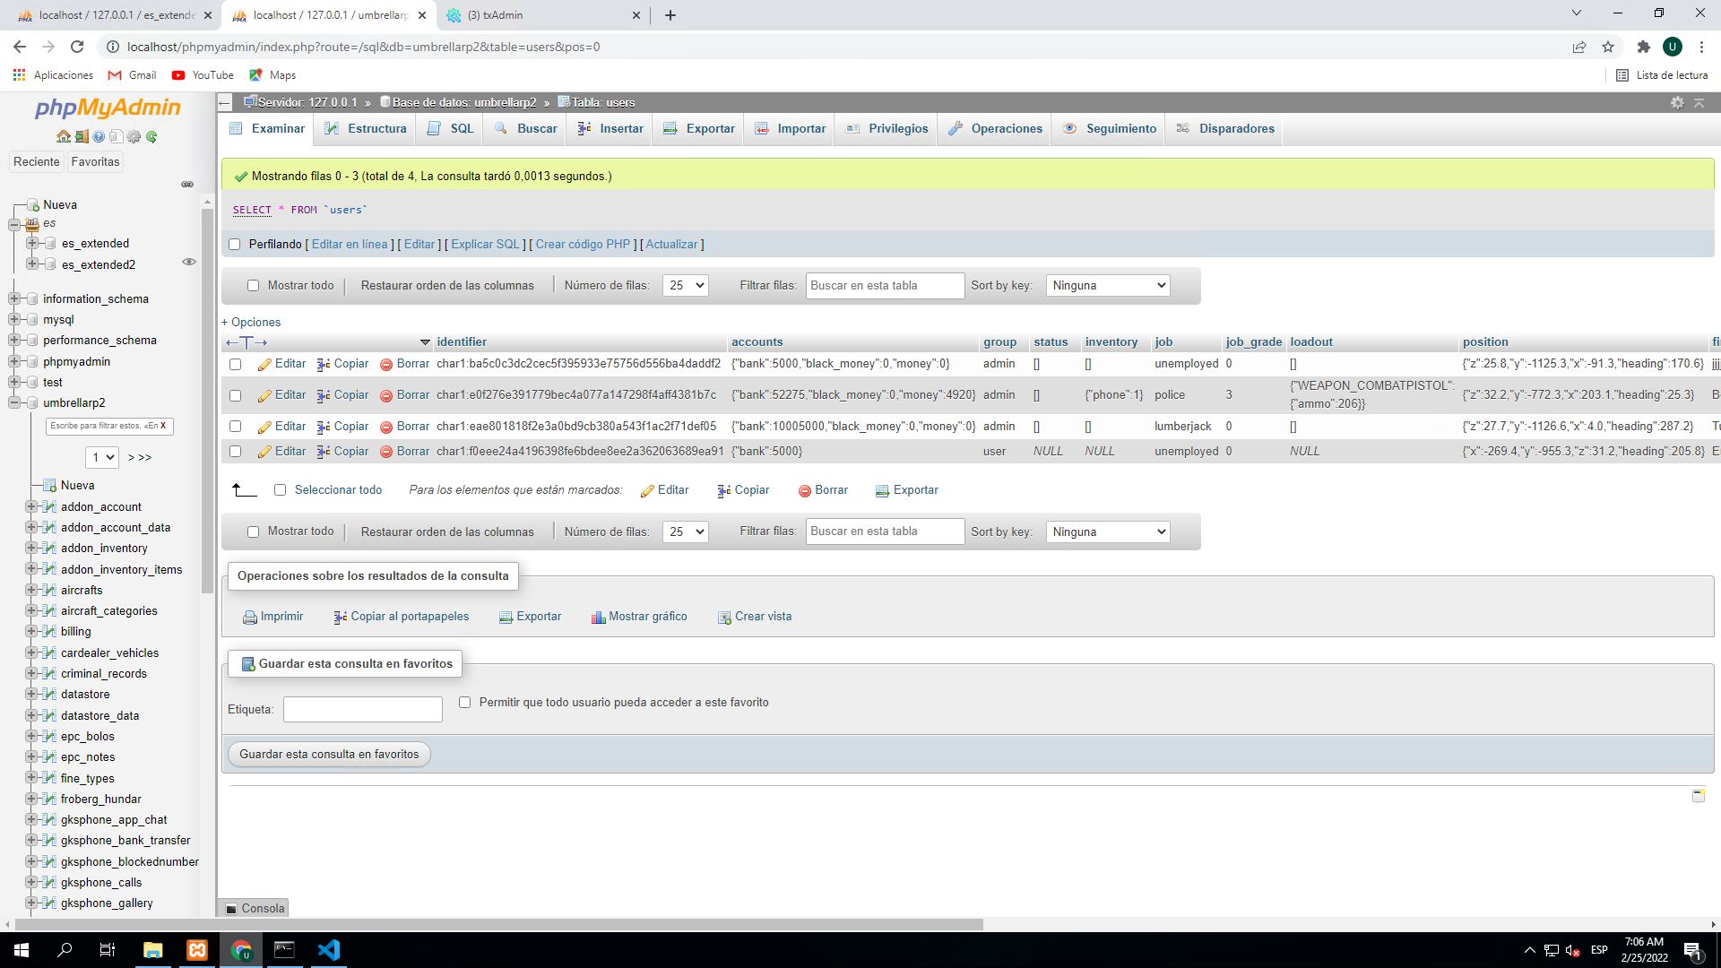Screen dimensions: 1721x968
Task: Enable Perfilando checkbox above the query
Action: (234, 244)
